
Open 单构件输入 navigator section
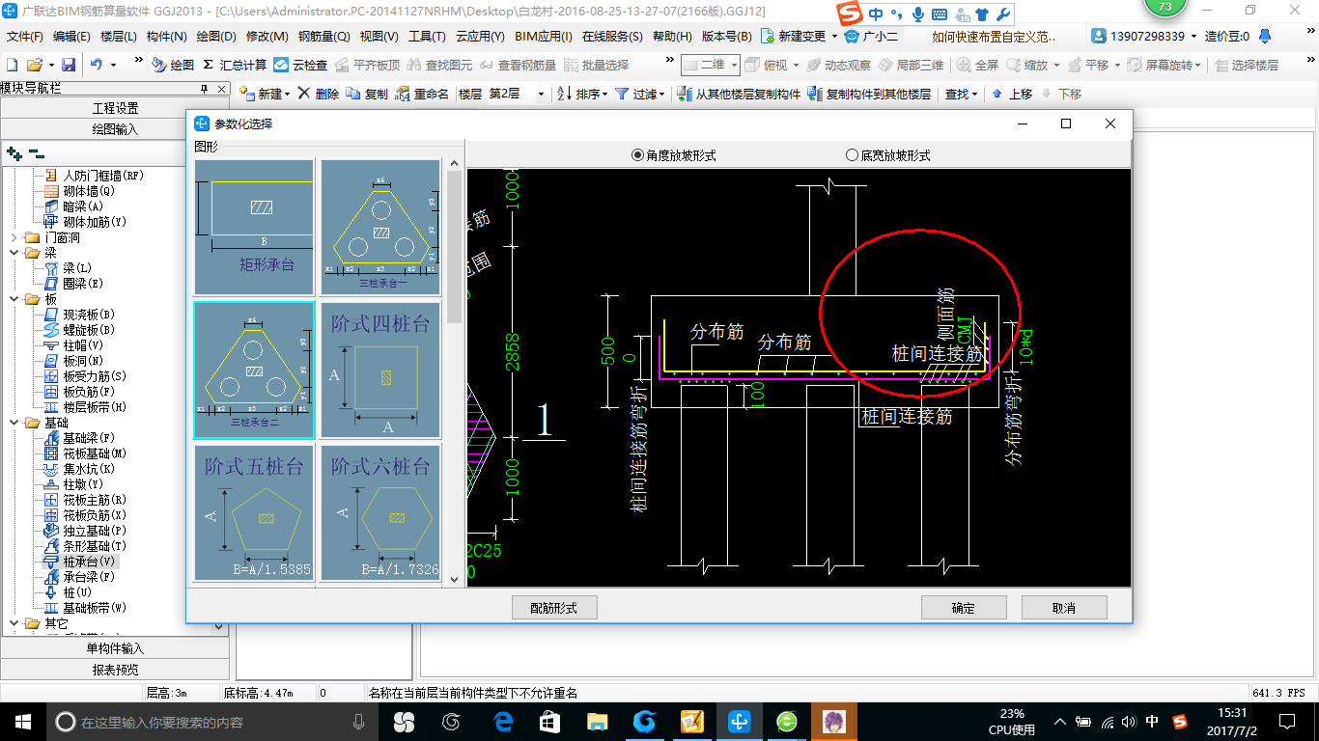115,648
